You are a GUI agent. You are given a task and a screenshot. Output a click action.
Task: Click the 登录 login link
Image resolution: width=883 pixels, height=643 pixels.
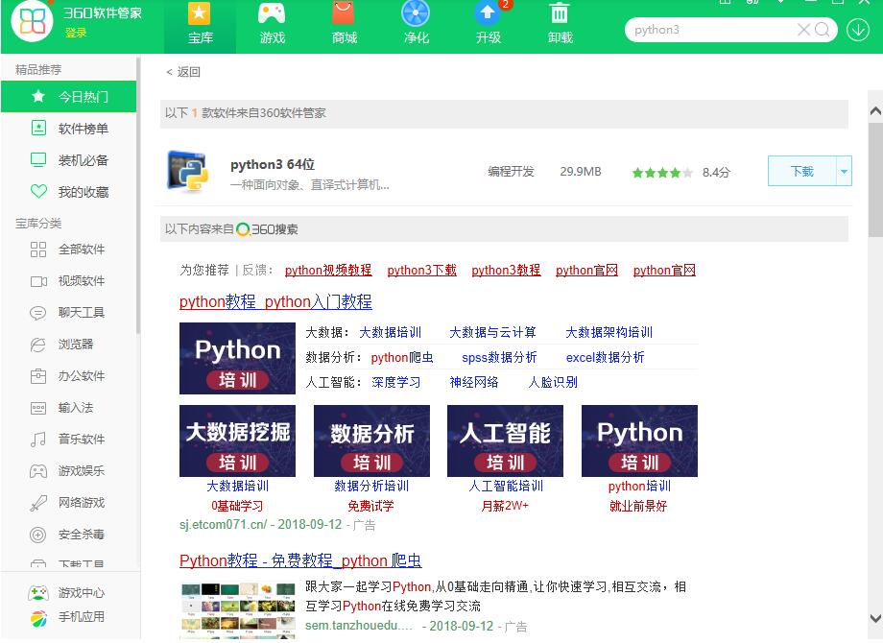click(76, 33)
